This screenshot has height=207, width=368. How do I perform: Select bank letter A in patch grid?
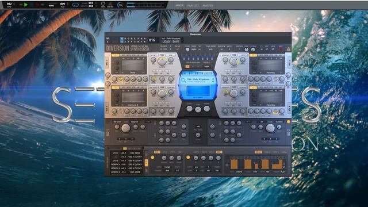coord(121,39)
